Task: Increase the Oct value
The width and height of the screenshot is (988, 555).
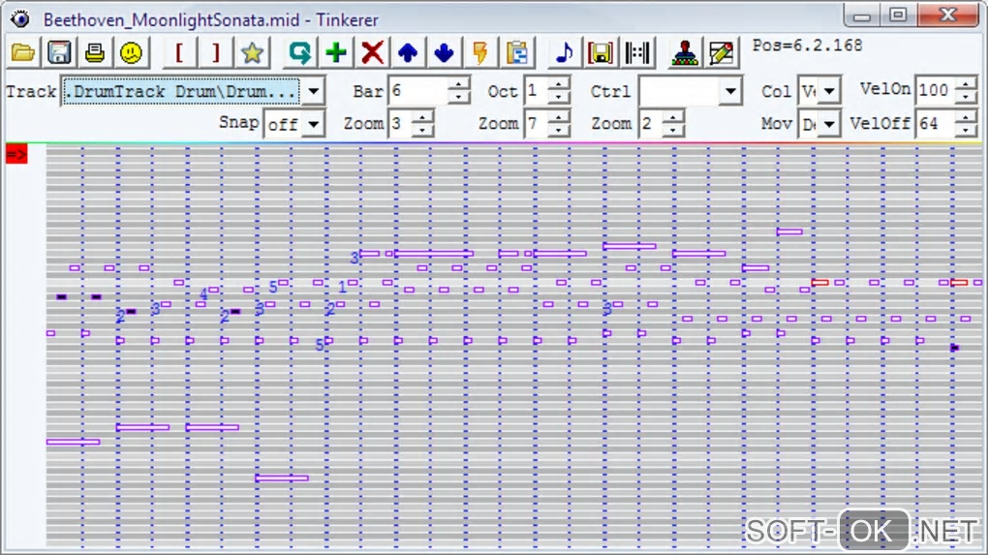Action: coord(558,84)
